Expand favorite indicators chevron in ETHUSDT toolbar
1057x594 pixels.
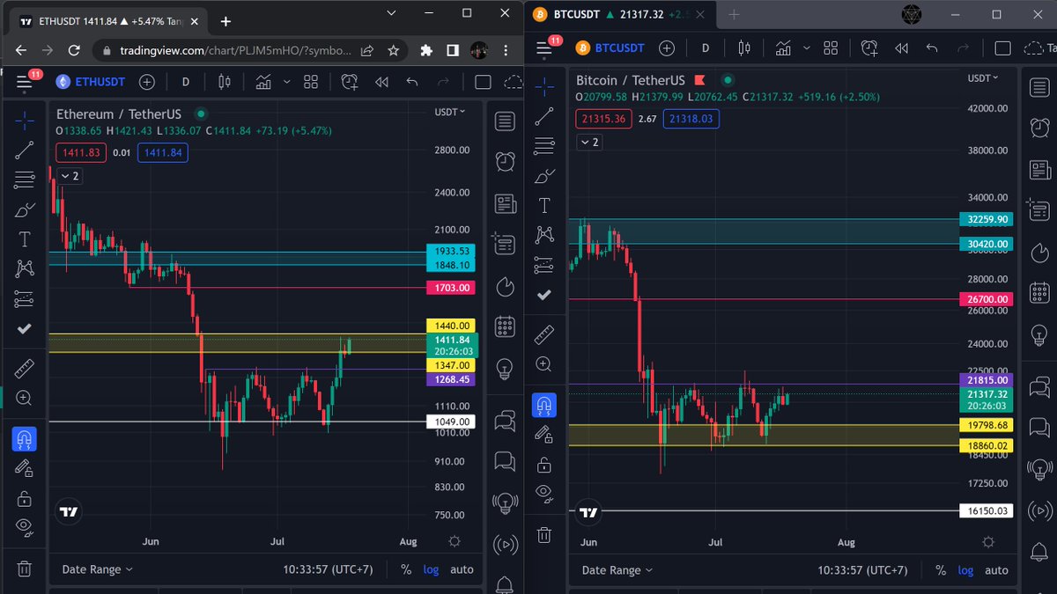[286, 82]
